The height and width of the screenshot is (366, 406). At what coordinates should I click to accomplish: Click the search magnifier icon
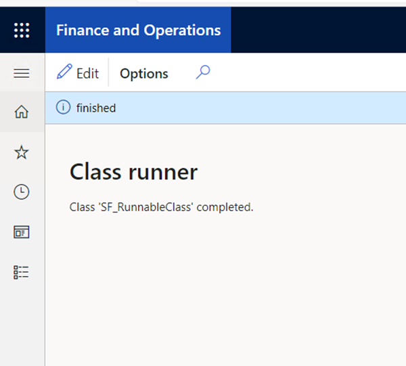click(203, 72)
